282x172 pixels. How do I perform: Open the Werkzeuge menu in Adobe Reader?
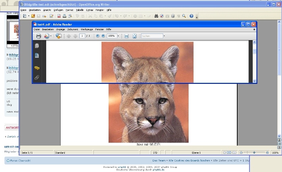pyautogui.click(x=87, y=30)
